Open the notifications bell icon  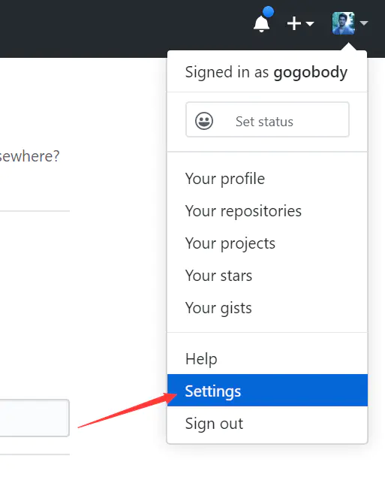tap(261, 23)
